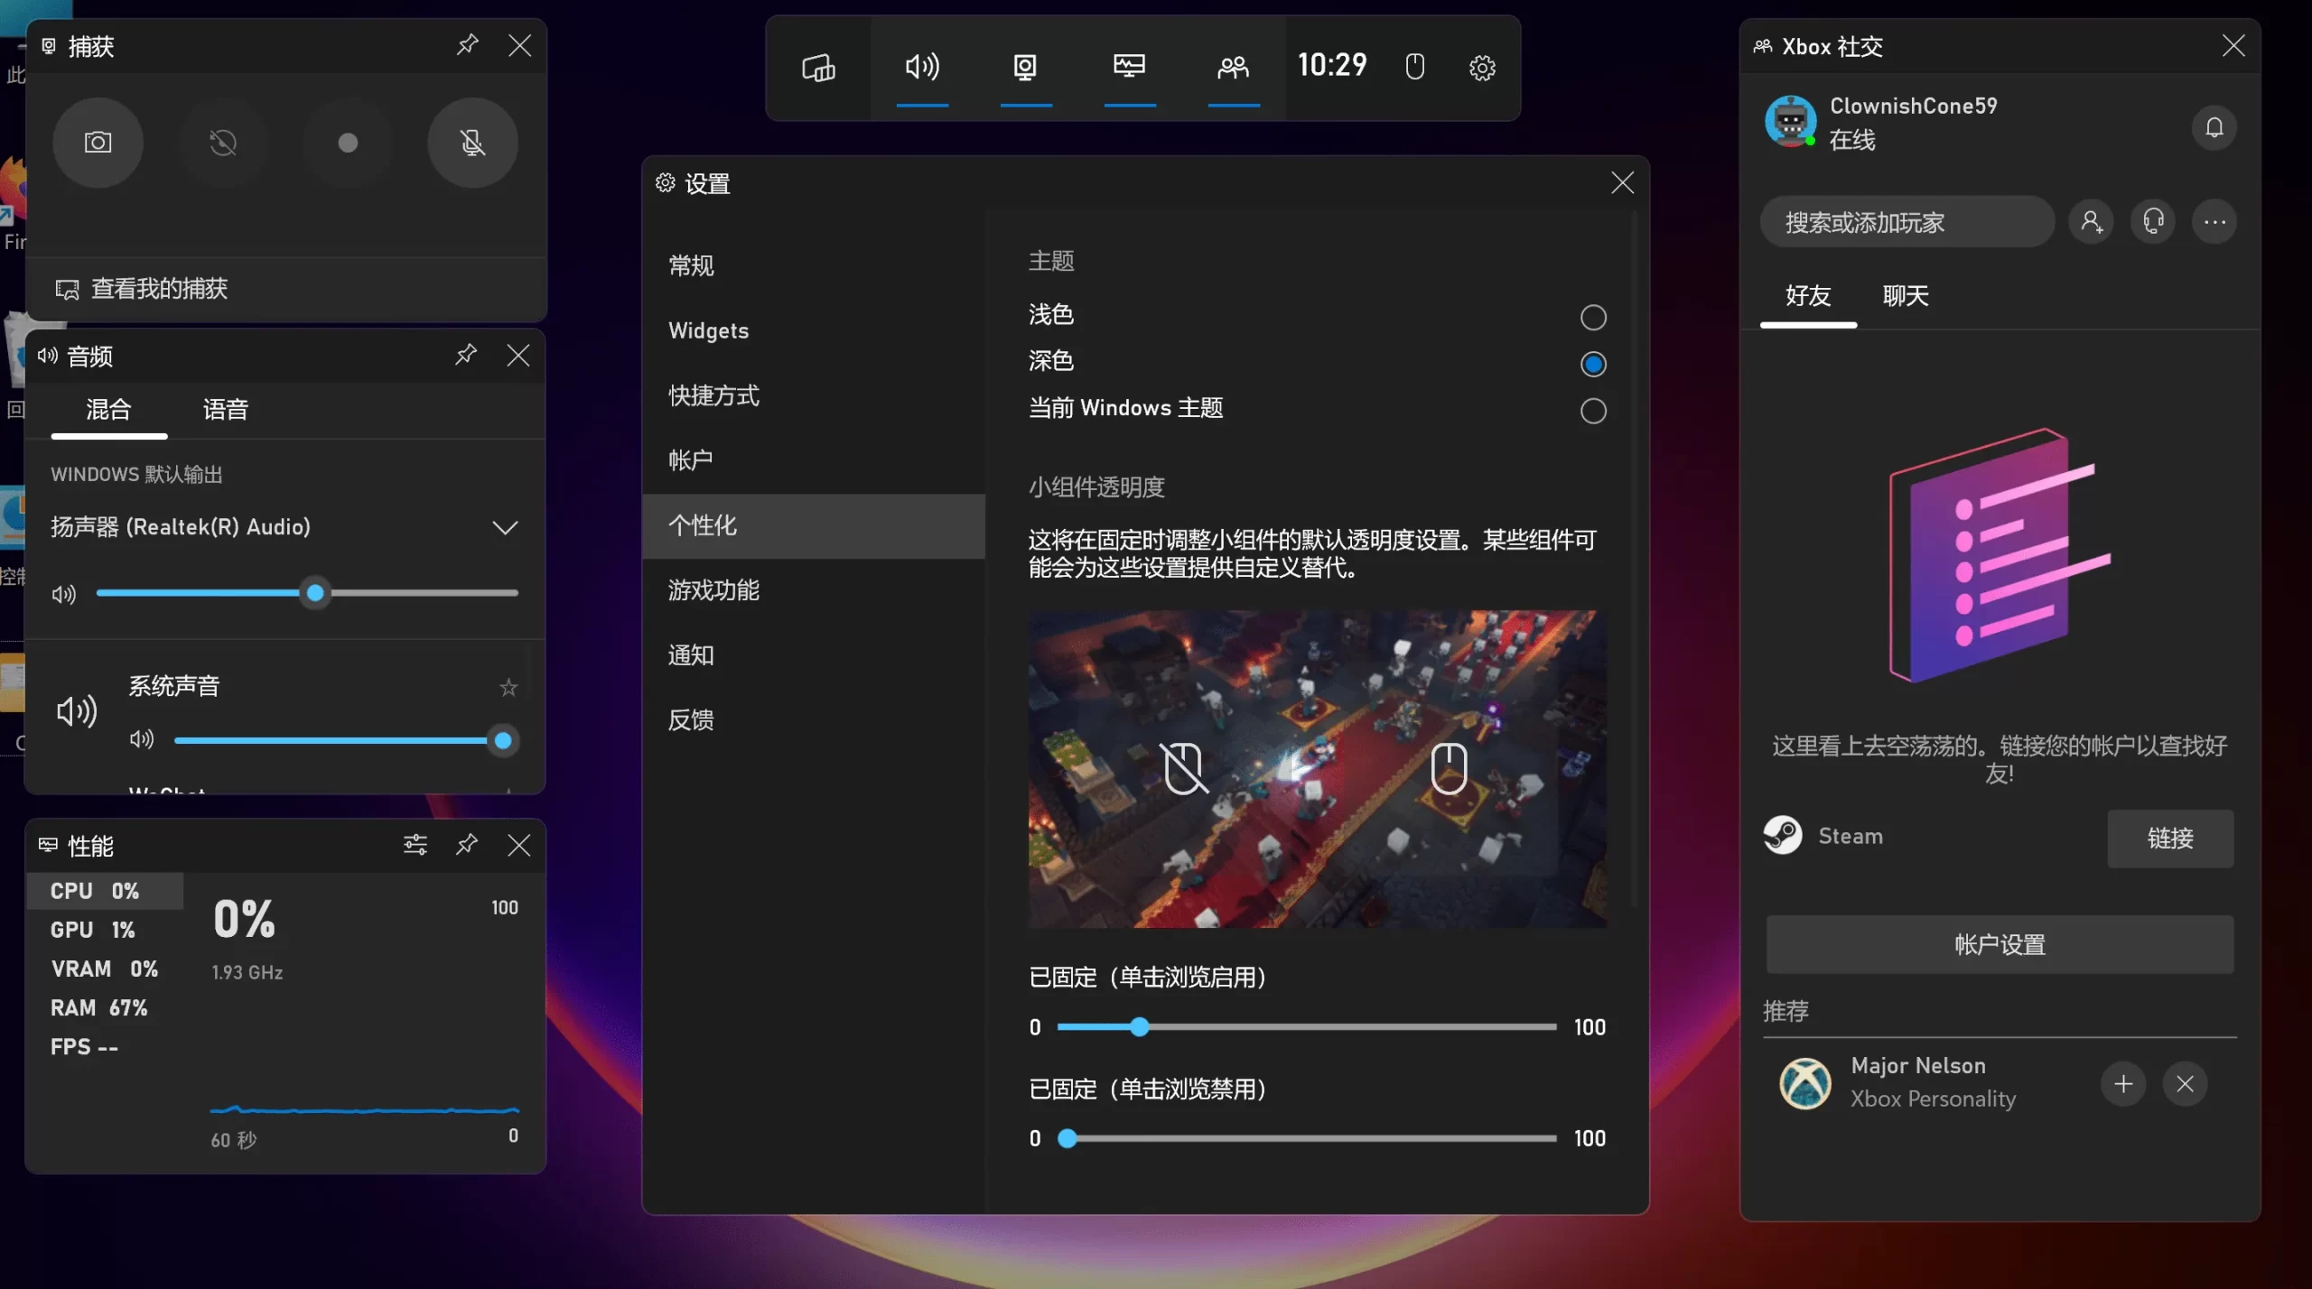Switch to the 语音 tab in Audio
This screenshot has height=1289, width=2312.
pyautogui.click(x=225, y=410)
